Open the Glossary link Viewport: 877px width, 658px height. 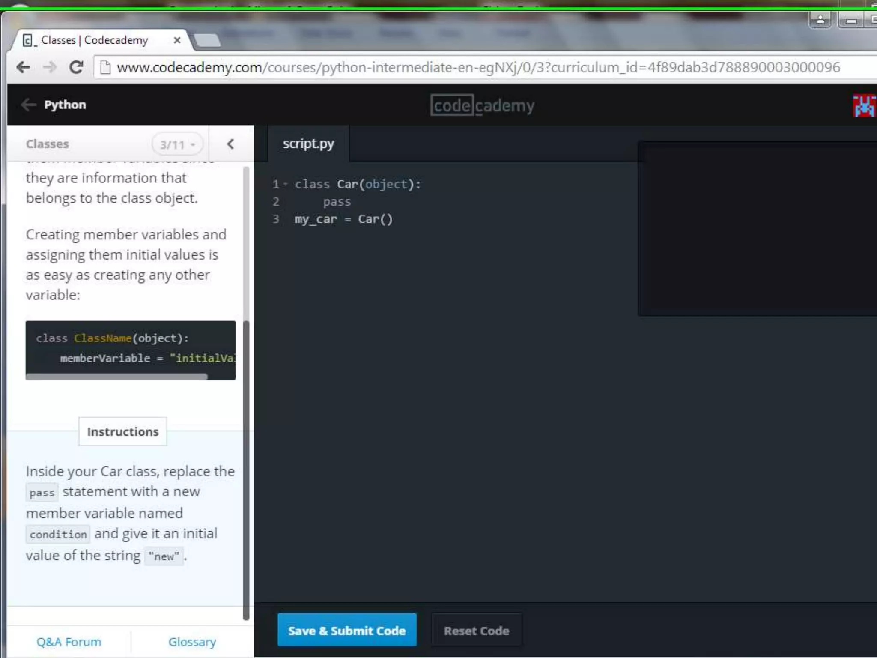coord(192,642)
